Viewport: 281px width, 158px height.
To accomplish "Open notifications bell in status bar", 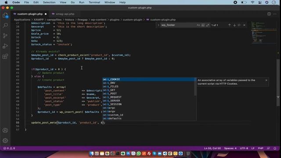I will pos(275,148).
